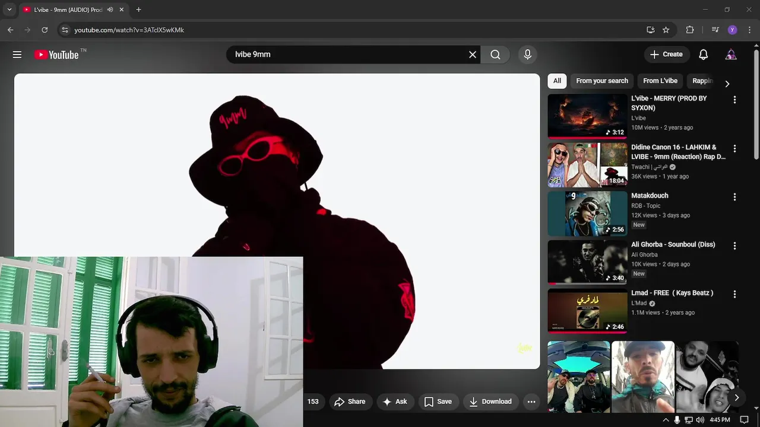Show more filter chips with the arrow

727,84
